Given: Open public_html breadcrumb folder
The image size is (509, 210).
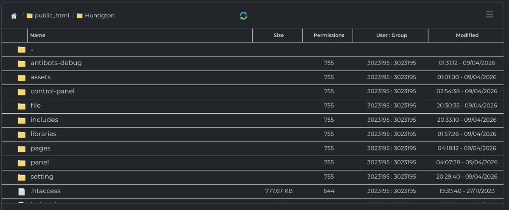Looking at the screenshot, I should click(48, 16).
